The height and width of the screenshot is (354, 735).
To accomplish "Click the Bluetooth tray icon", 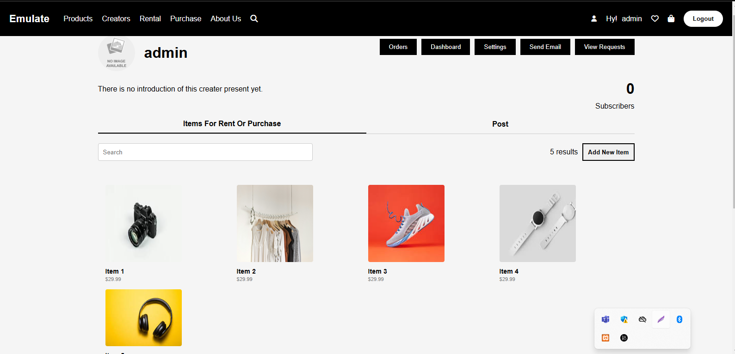I will 679,319.
